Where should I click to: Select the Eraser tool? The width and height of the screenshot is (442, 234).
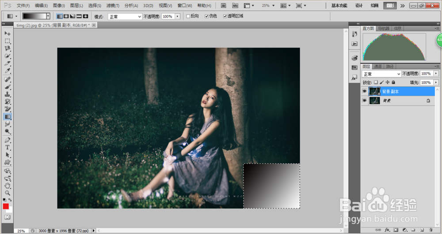(x=8, y=109)
